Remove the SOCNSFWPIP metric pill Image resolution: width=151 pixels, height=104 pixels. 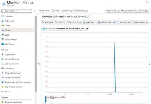(x=87, y=29)
